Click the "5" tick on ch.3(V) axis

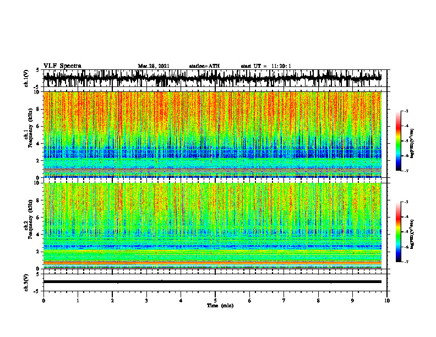coord(37,274)
